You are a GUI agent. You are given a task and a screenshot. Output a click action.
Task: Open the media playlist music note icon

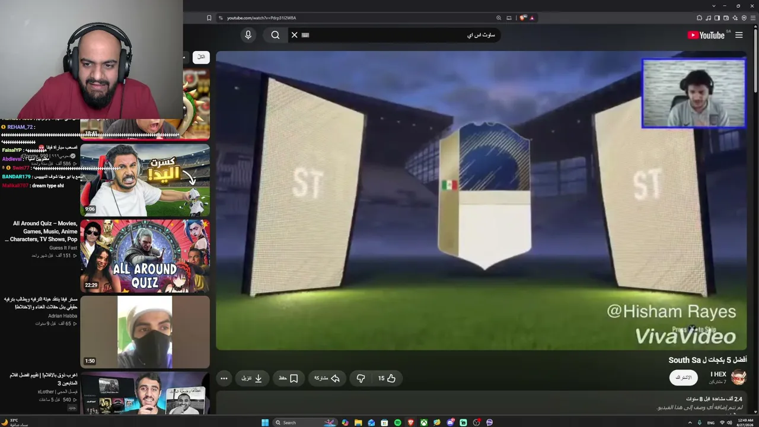[x=708, y=18]
